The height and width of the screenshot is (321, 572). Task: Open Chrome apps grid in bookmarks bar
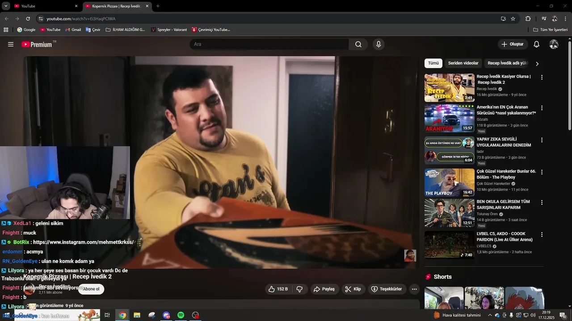(x=6, y=30)
